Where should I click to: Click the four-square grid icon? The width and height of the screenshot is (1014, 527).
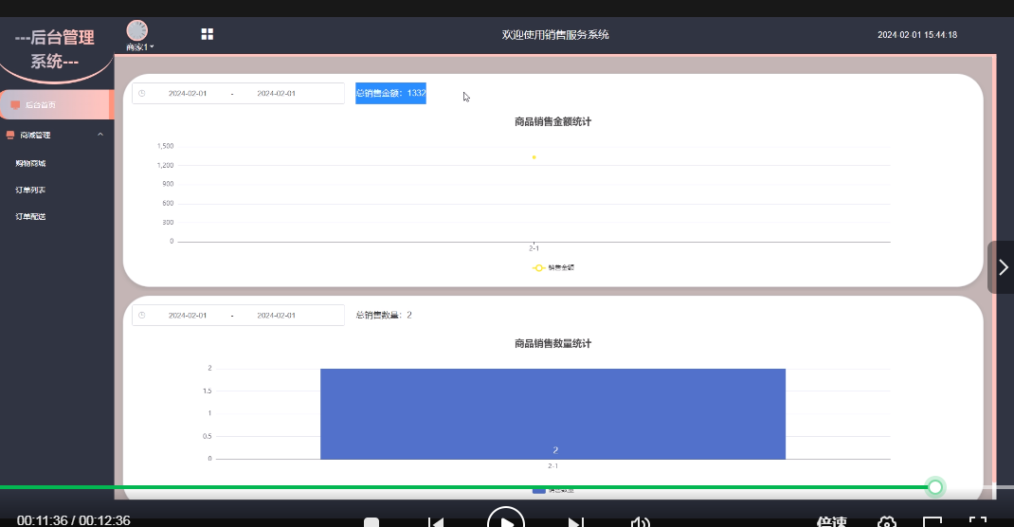[207, 34]
